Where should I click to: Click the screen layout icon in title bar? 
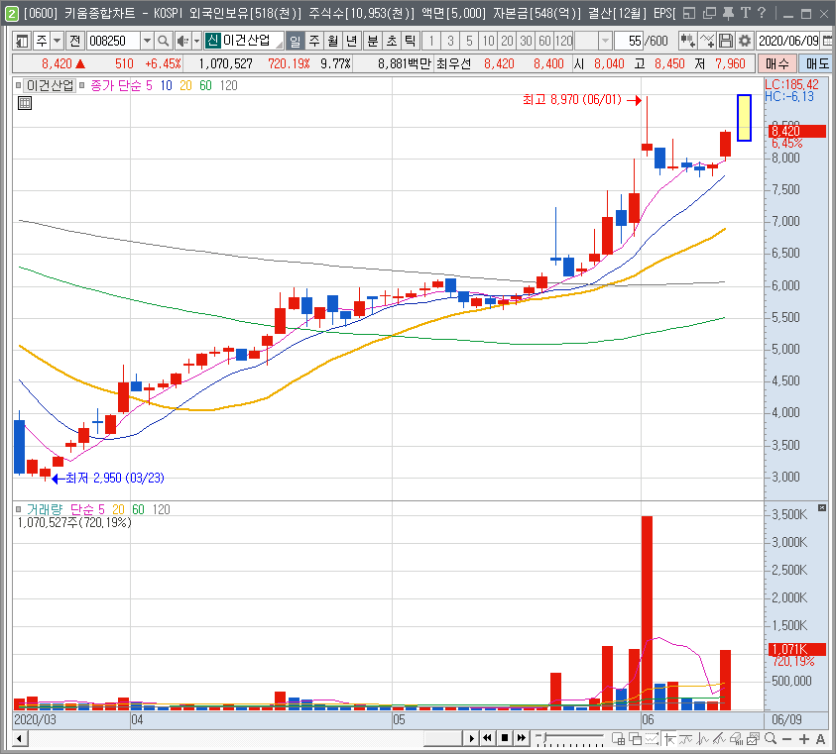click(689, 13)
